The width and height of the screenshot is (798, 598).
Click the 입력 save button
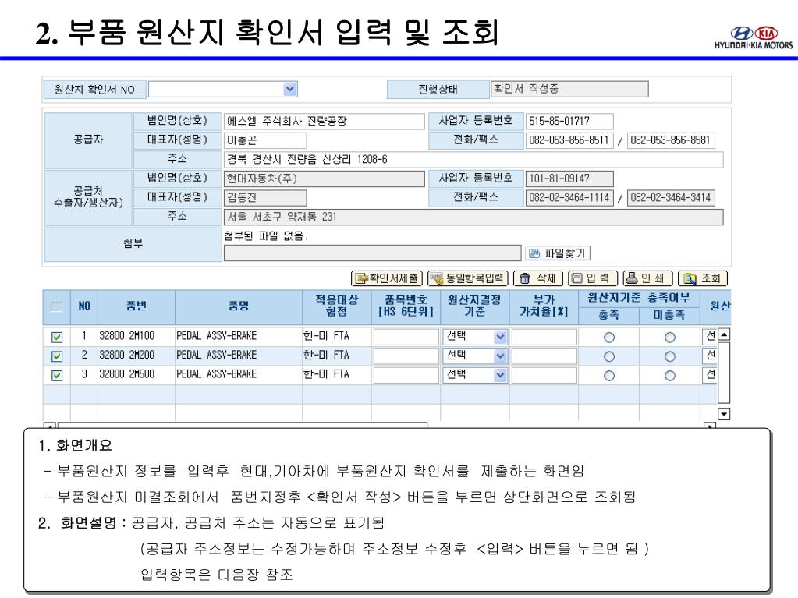tap(593, 278)
